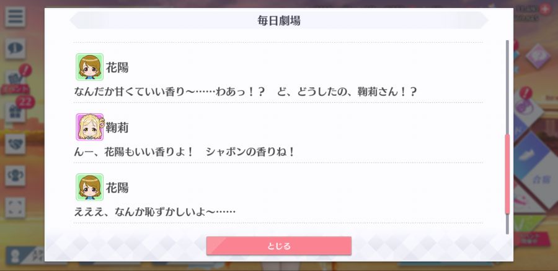Open the chat speech bubble icon
Viewport: 558px width, 271px height.
pyautogui.click(x=15, y=48)
